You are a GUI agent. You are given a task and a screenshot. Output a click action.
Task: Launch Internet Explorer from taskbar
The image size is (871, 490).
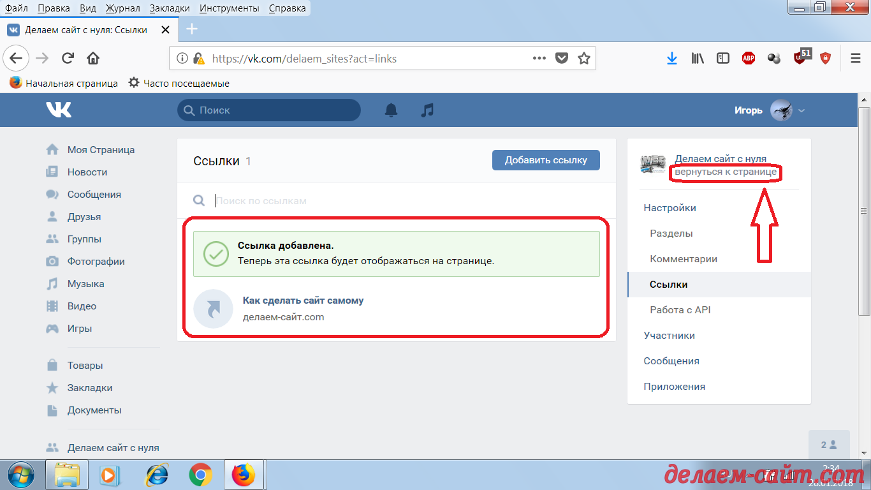point(157,475)
